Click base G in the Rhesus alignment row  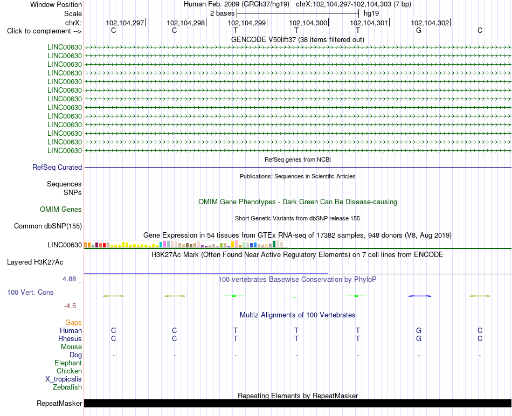click(419, 338)
